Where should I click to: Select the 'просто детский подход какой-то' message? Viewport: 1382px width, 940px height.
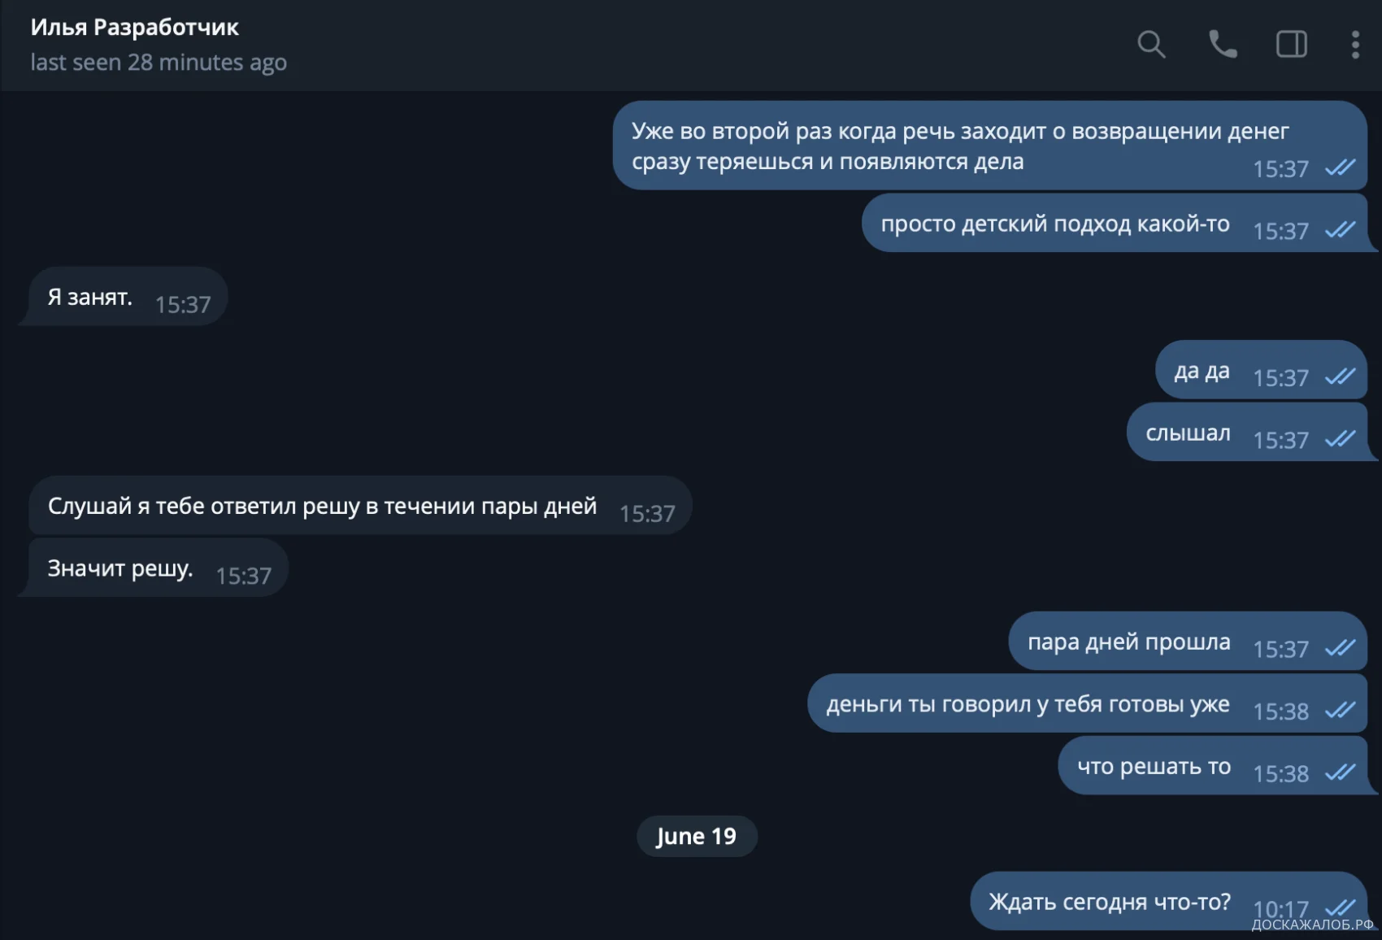tap(1055, 224)
